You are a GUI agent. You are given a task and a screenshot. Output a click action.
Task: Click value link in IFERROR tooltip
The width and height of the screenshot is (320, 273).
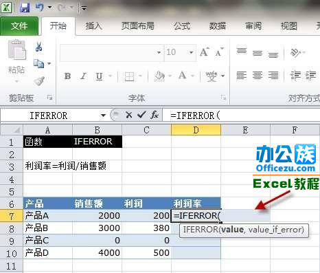(x=232, y=230)
